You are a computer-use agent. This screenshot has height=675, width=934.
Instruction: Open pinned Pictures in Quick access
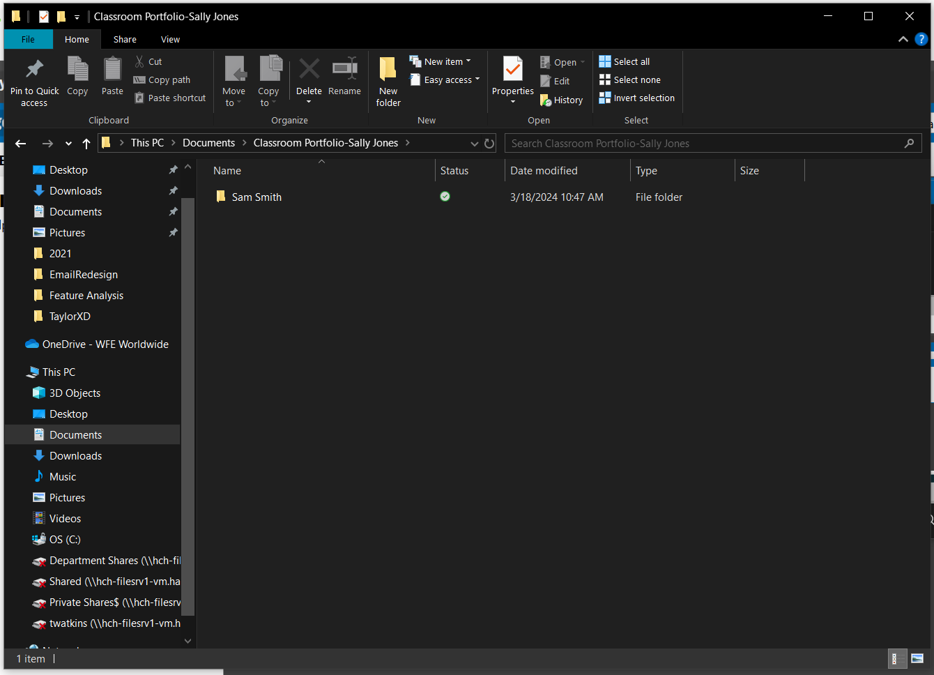[x=67, y=233]
